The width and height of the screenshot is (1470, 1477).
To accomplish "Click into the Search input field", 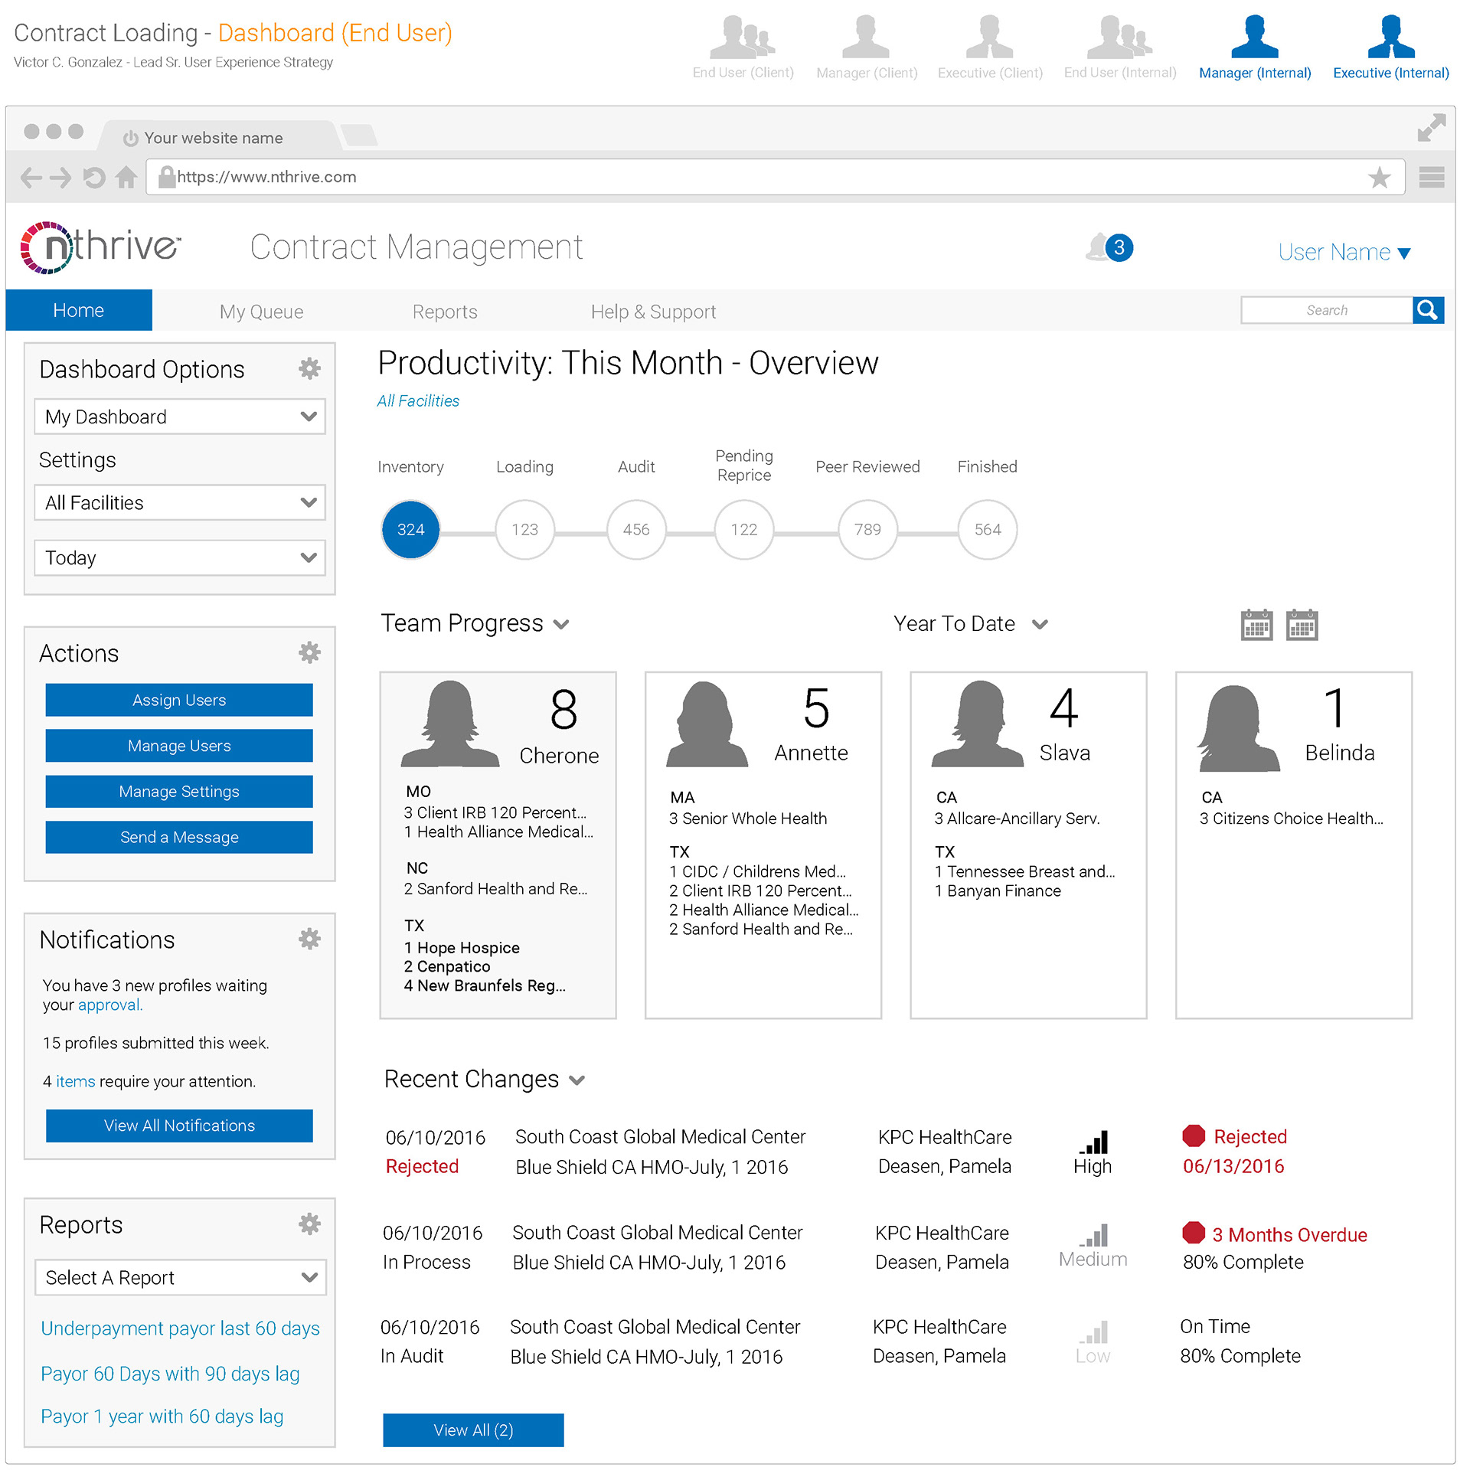I will tap(1325, 310).
